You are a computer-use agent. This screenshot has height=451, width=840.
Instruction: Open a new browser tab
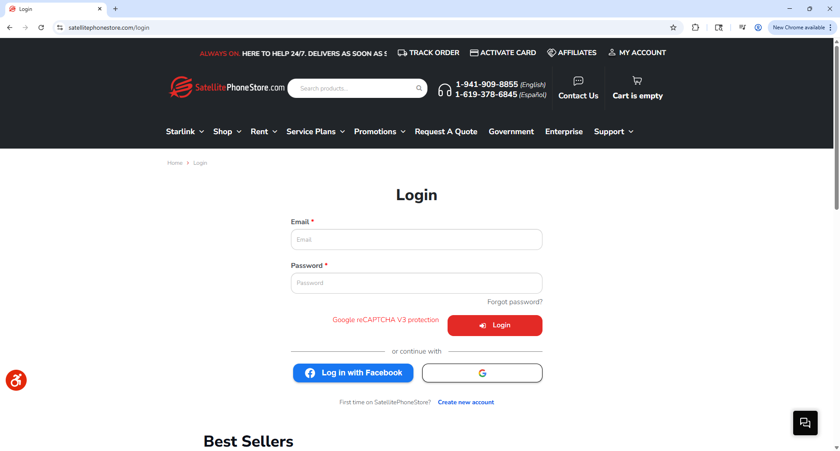pos(115,9)
